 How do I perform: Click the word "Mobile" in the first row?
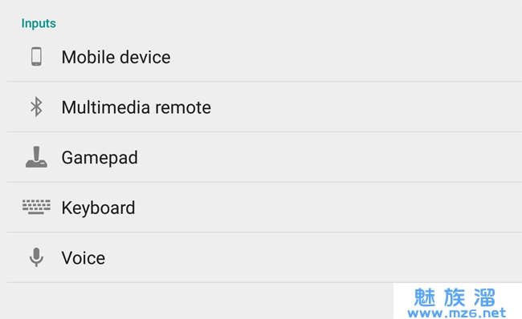(88, 57)
